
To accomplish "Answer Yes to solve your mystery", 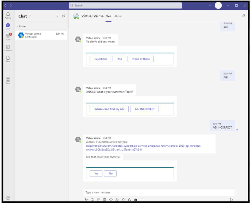I will point(96,174).
